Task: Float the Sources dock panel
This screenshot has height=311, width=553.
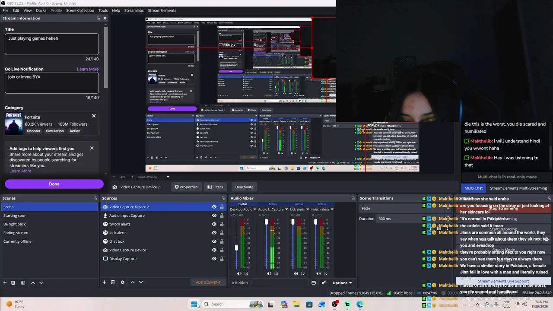Action: point(224,198)
